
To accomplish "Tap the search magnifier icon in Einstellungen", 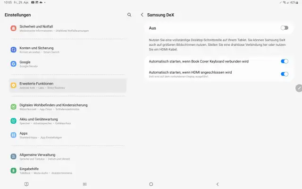I will (x=129, y=15).
